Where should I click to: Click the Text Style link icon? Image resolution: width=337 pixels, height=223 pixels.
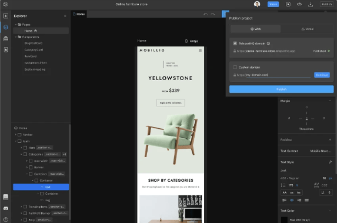click(x=330, y=162)
